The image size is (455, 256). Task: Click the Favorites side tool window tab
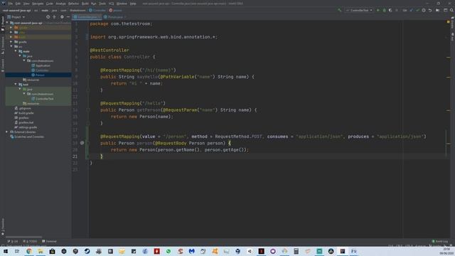point(3,226)
